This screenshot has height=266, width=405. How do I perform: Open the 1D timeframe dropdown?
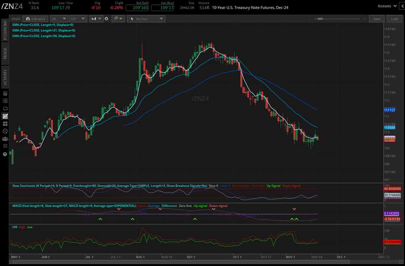59,19
